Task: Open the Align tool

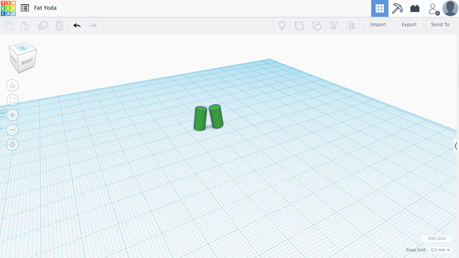Action: click(334, 25)
